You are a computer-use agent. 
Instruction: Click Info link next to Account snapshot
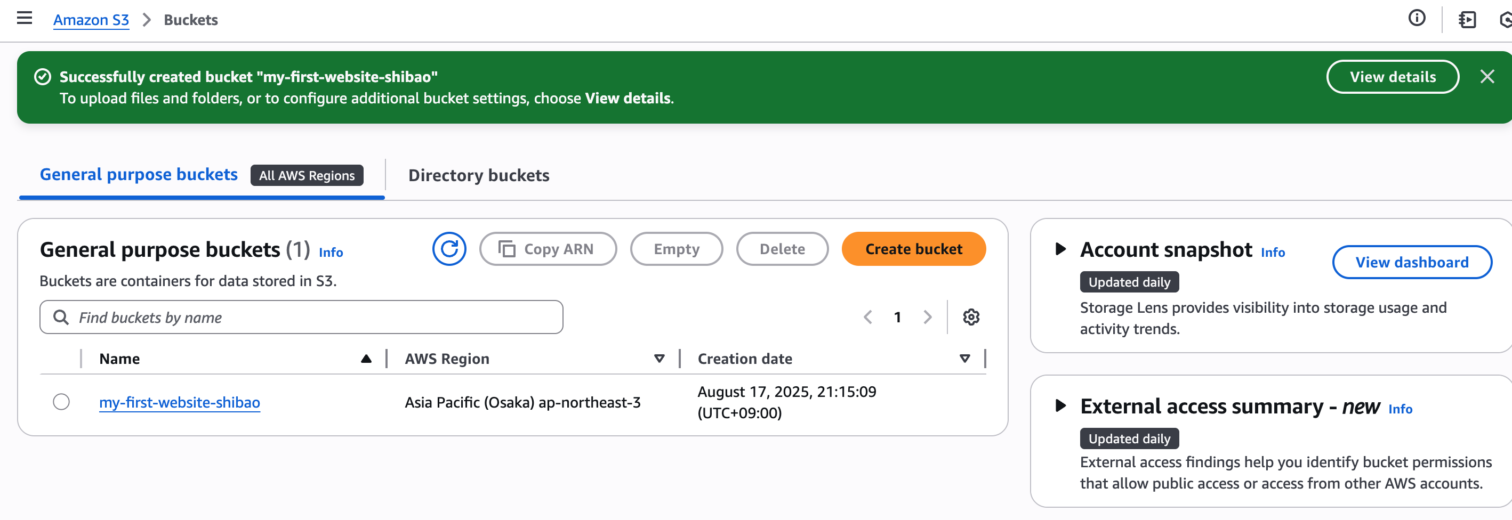tap(1273, 252)
